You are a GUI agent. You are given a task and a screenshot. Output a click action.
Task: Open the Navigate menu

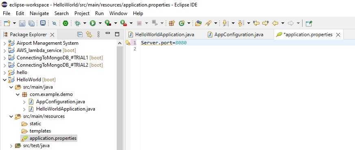click(x=39, y=13)
